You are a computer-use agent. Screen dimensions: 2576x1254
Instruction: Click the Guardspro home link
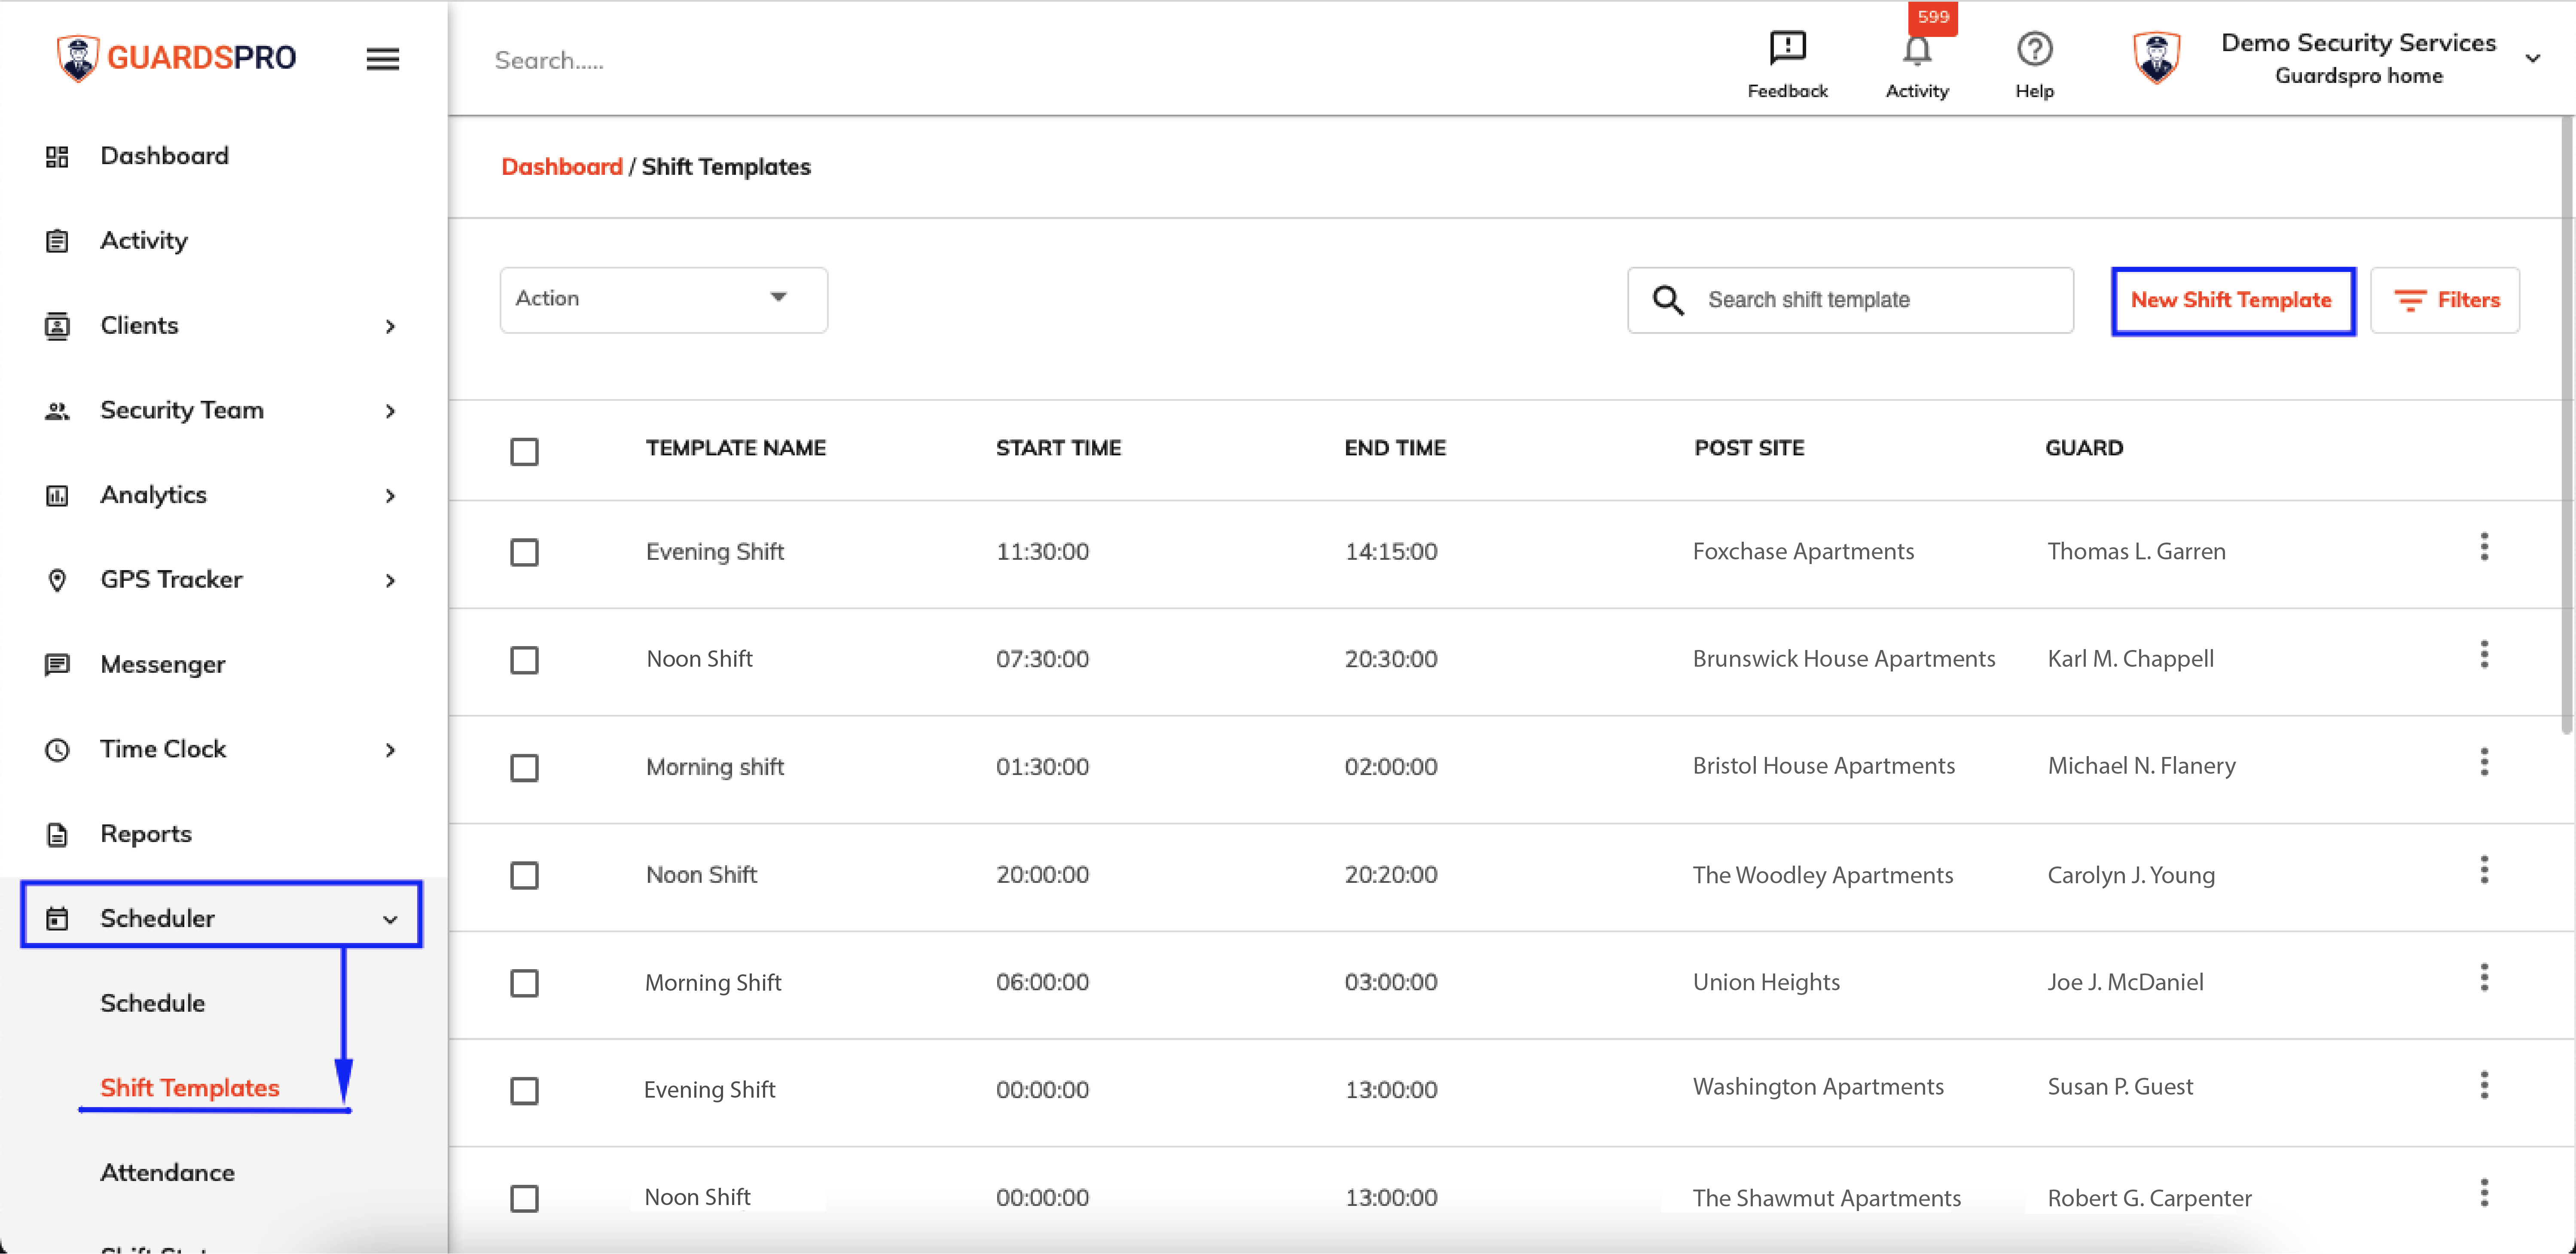pyautogui.click(x=2358, y=76)
